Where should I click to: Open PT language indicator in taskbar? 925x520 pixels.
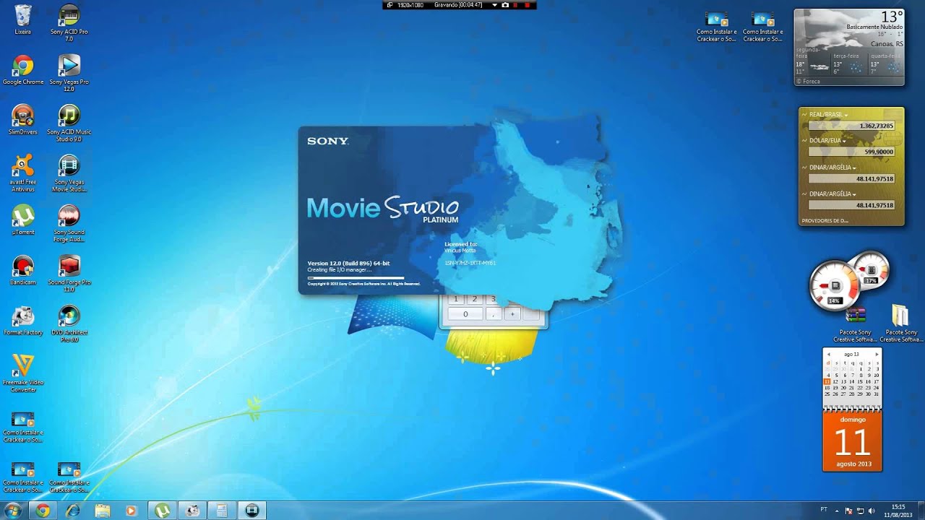[x=824, y=510]
